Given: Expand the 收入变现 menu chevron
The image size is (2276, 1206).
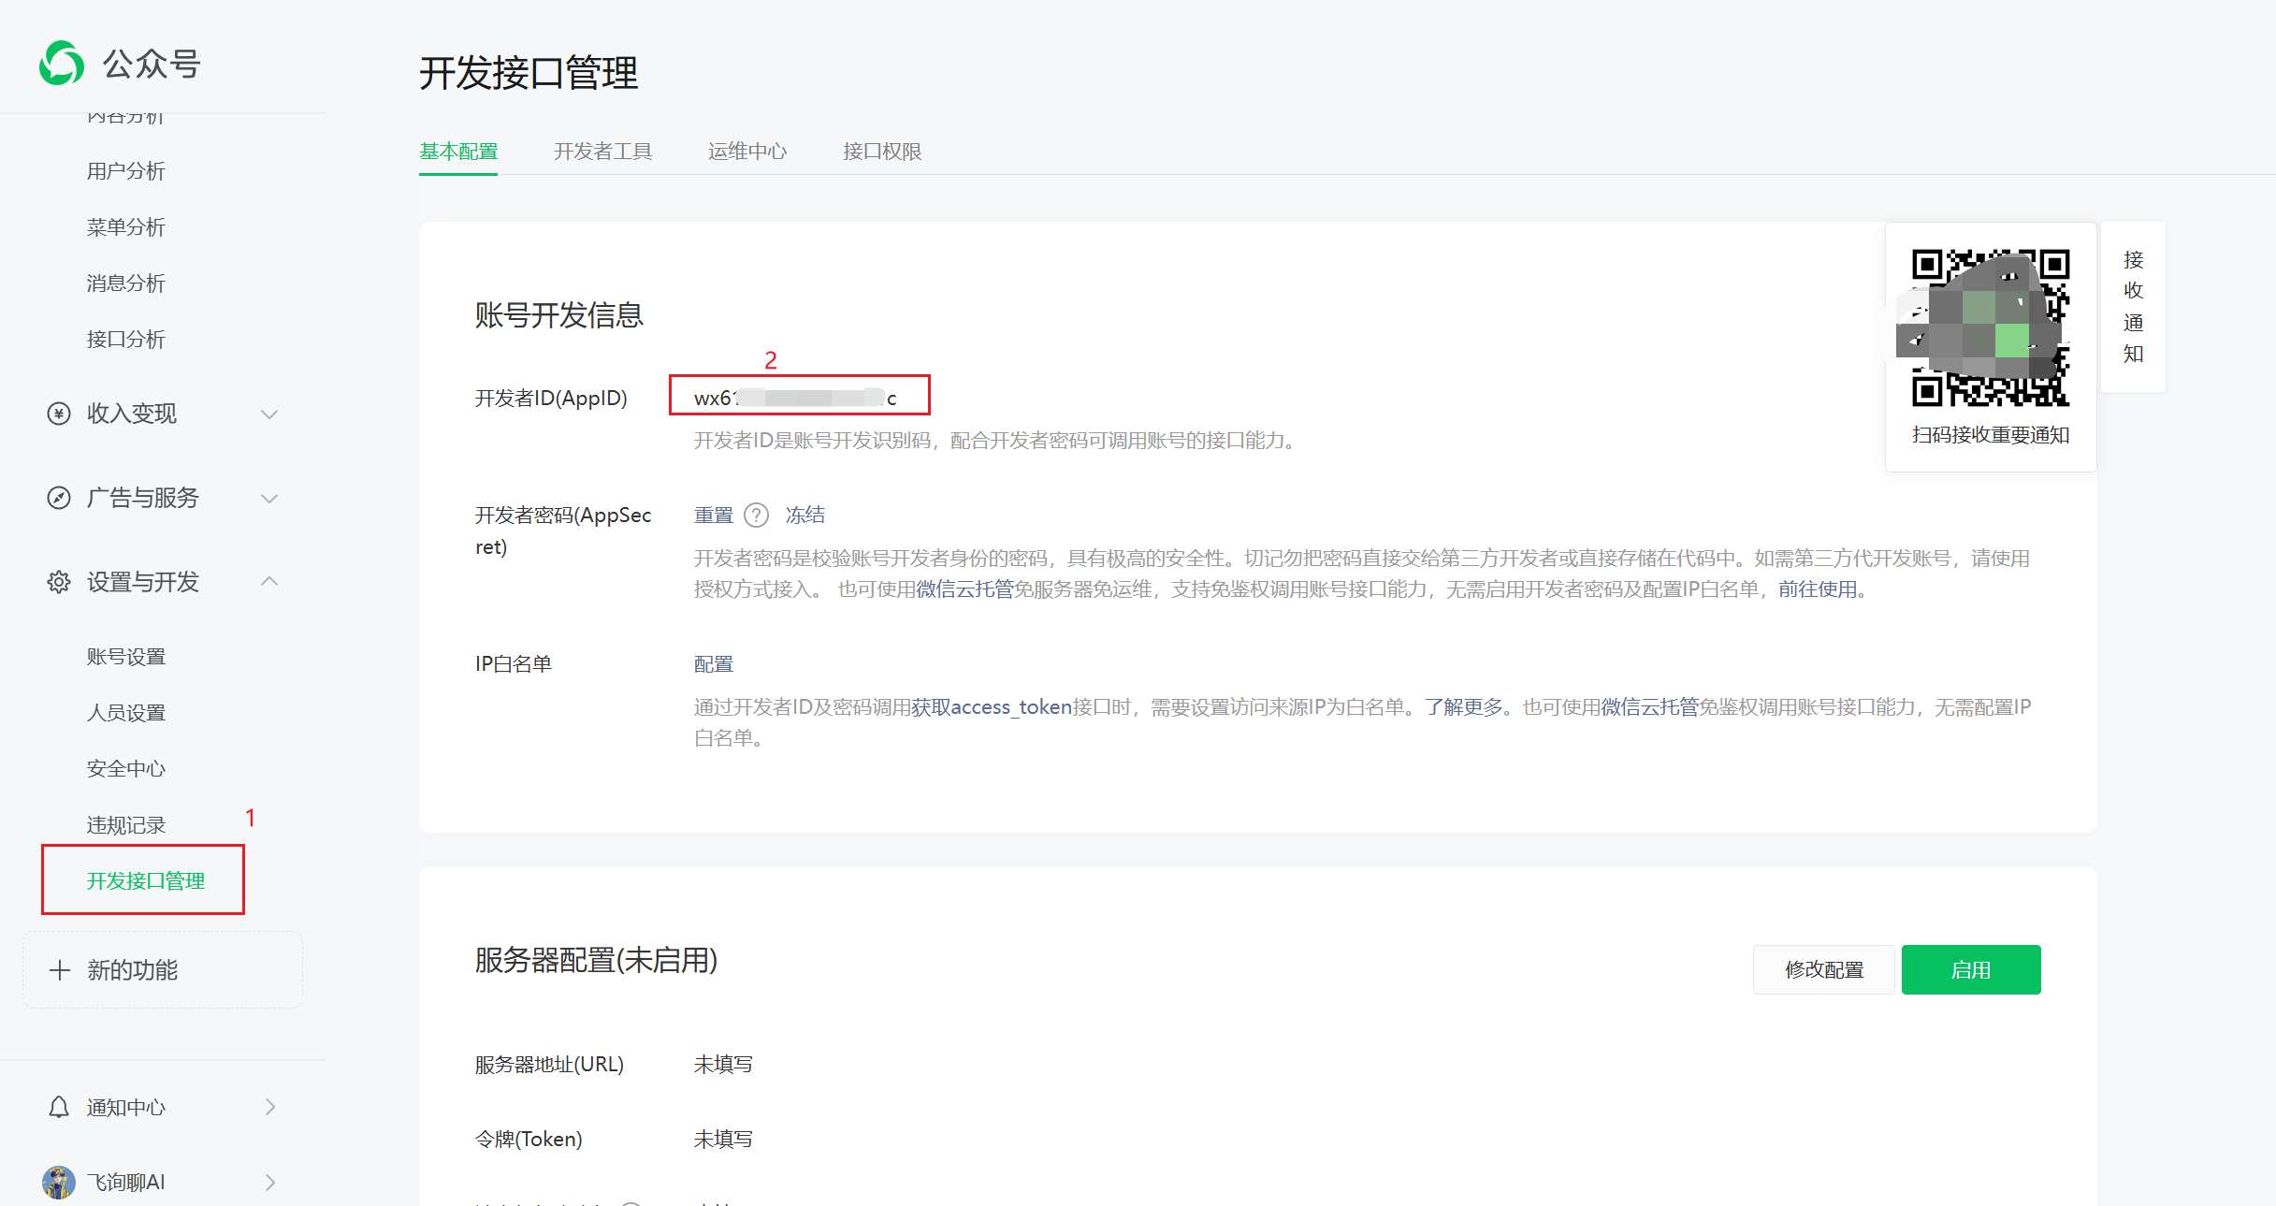Looking at the screenshot, I should click(269, 414).
